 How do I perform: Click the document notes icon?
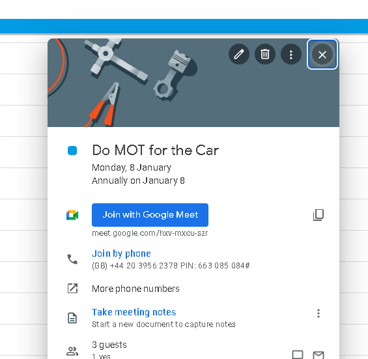[x=72, y=318]
